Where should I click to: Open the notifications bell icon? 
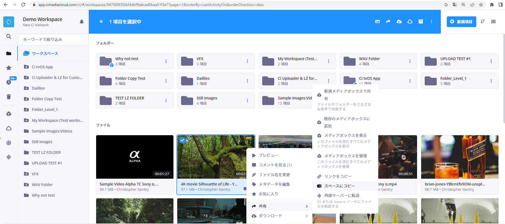82,22
